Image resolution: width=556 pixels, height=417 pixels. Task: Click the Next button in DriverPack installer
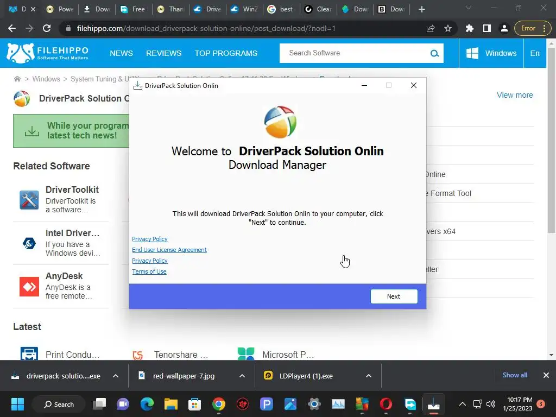[x=394, y=296]
